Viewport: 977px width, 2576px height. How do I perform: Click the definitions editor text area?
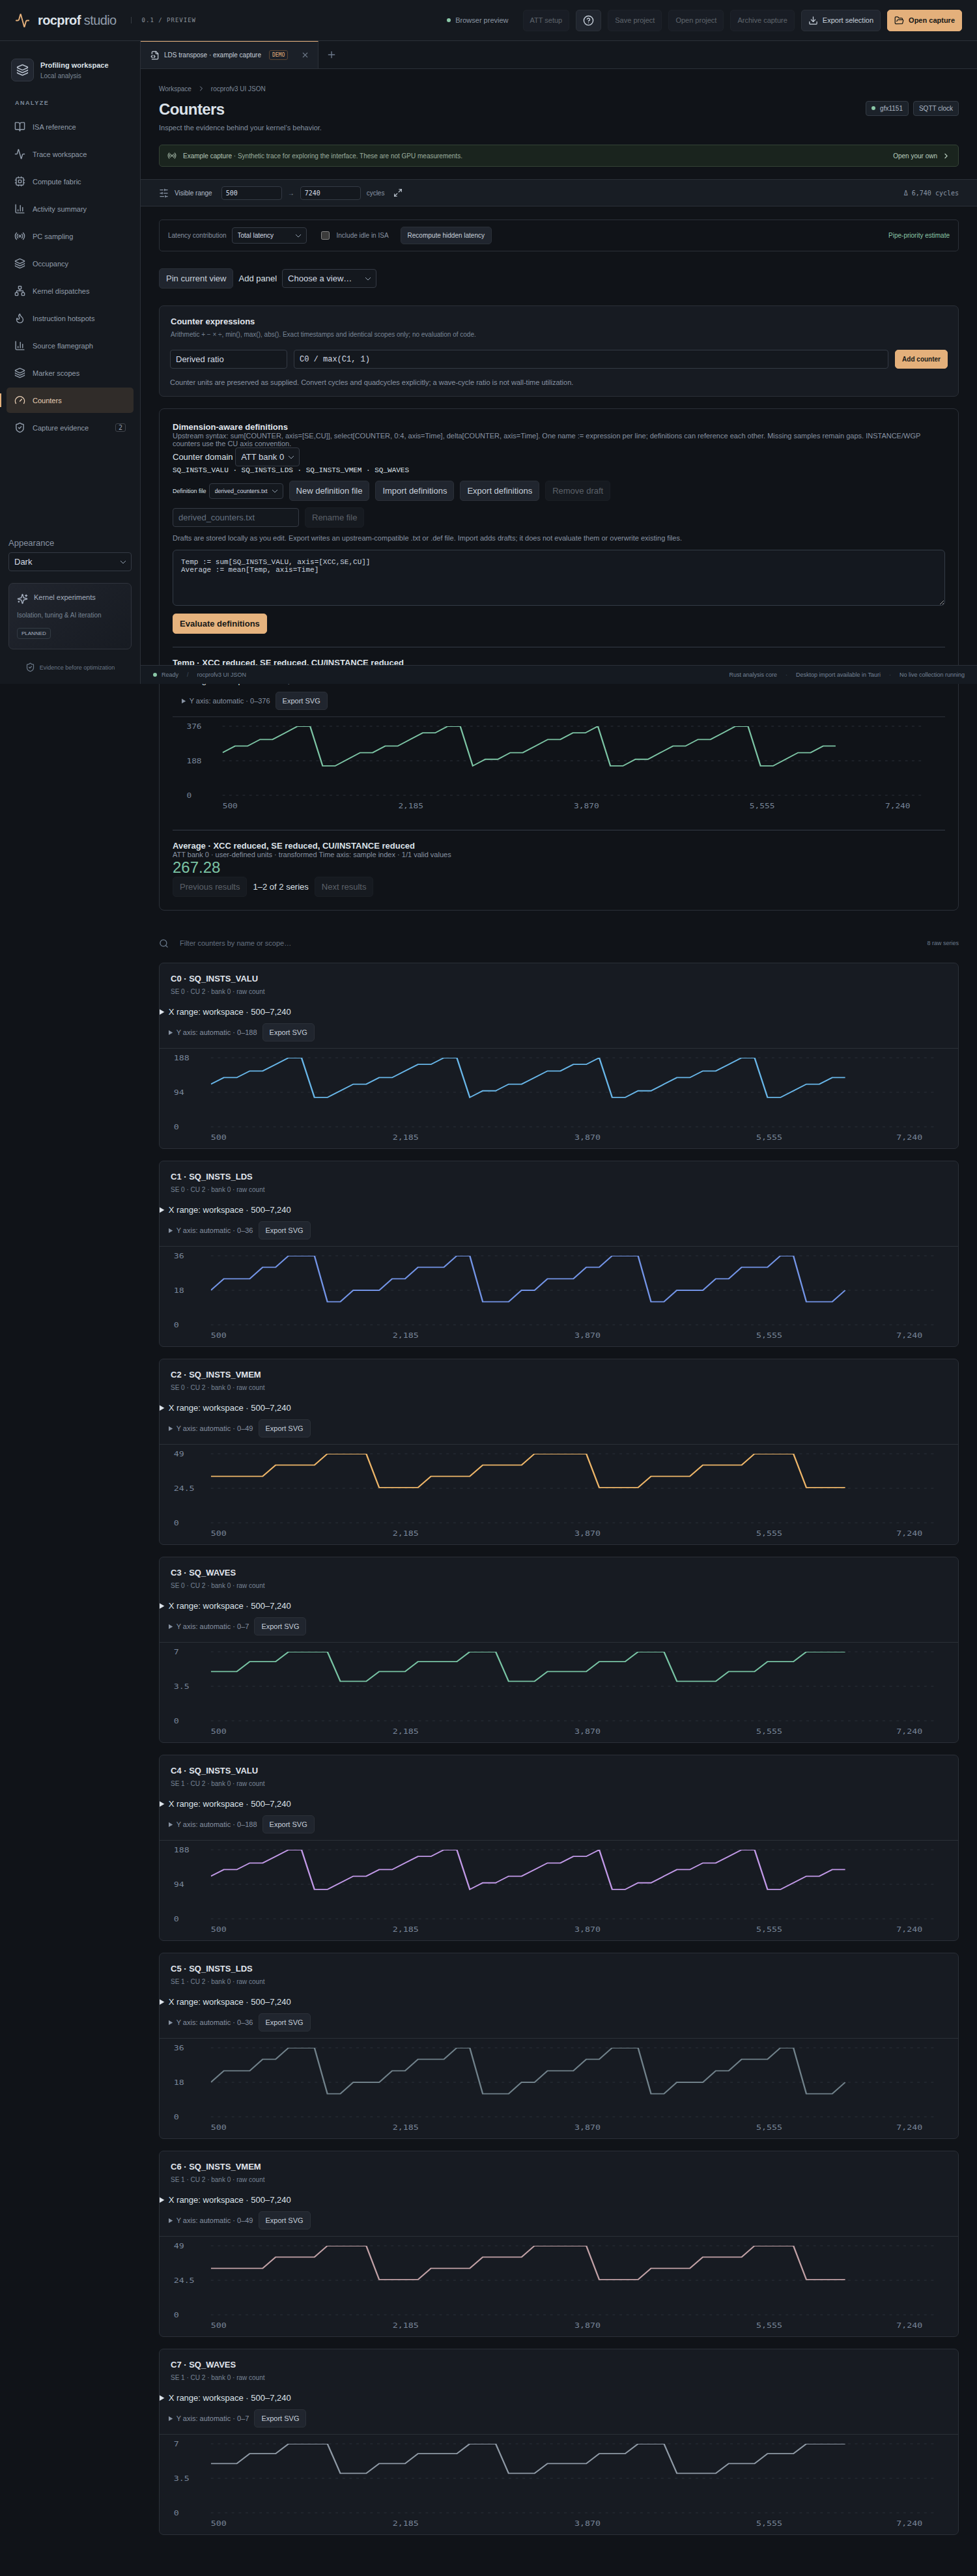pyautogui.click(x=558, y=578)
